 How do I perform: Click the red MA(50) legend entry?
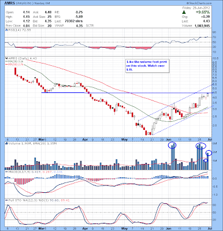14,65
